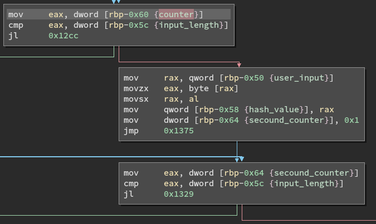Click the 'jl' mnemonic in the top block
376x224 pixels.
coord(13,36)
